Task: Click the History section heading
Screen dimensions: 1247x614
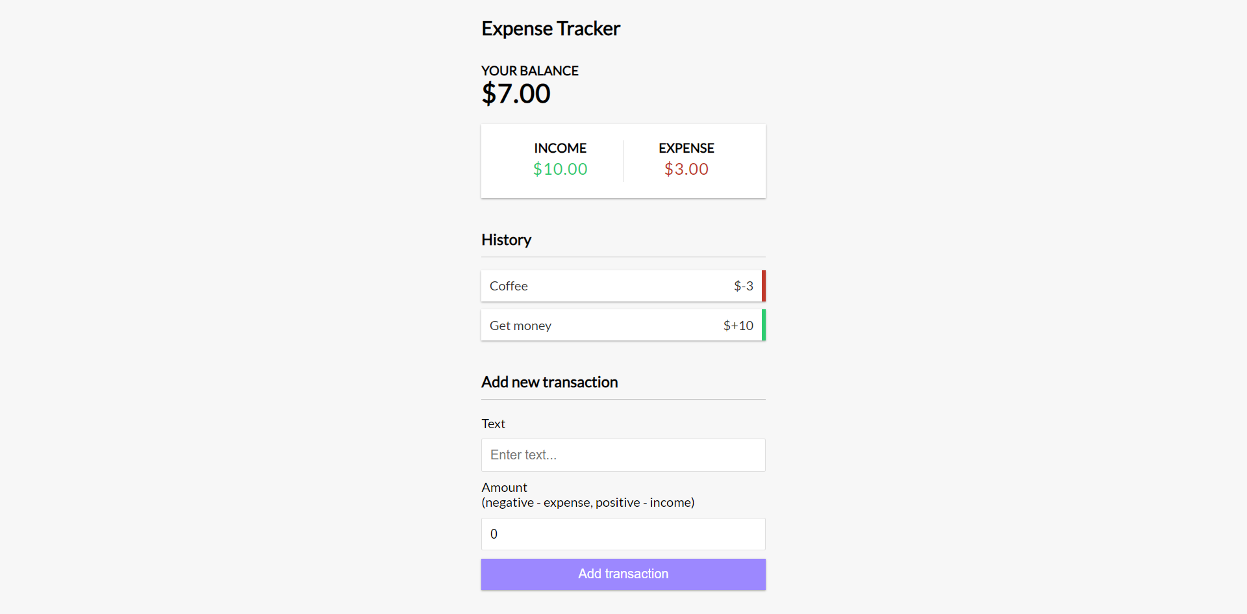Action: coord(506,240)
